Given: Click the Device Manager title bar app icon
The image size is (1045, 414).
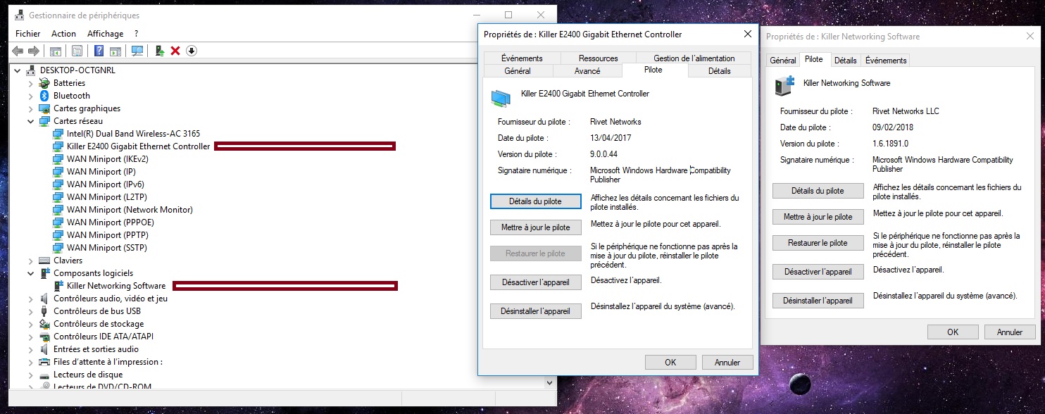Looking at the screenshot, I should pos(20,15).
